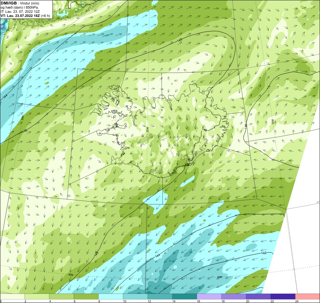Select the palest 0–2 m/s legend swatch
The width and height of the screenshot is (320, 303).
point(12,297)
